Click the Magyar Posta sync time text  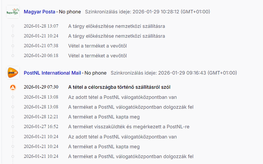147,12
